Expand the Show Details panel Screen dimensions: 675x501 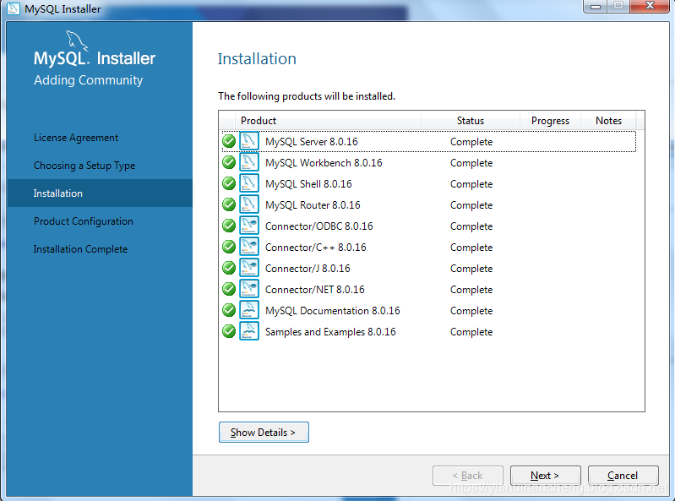(264, 432)
